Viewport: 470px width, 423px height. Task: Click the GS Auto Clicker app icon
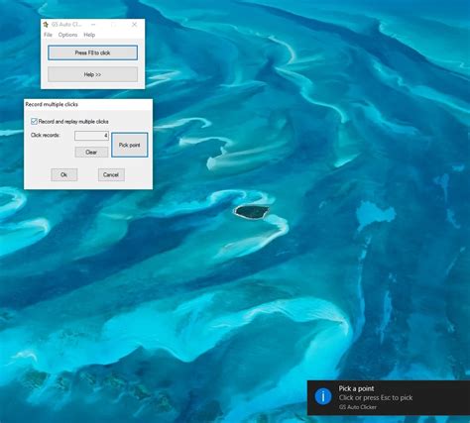pyautogui.click(x=46, y=25)
